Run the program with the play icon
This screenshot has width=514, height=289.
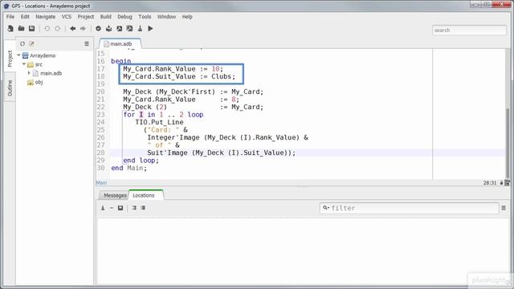point(150,29)
